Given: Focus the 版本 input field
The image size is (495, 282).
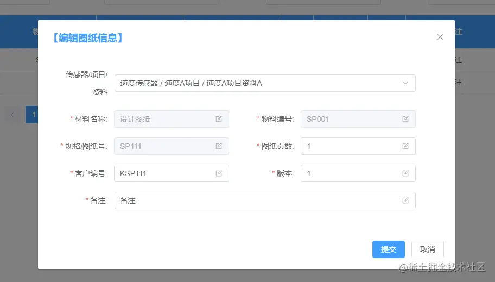Looking at the screenshot, I should pyautogui.click(x=358, y=173).
